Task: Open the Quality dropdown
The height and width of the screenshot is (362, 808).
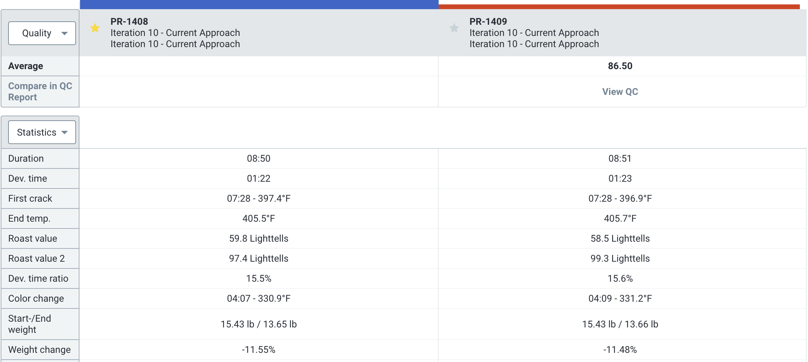Action: tap(42, 33)
